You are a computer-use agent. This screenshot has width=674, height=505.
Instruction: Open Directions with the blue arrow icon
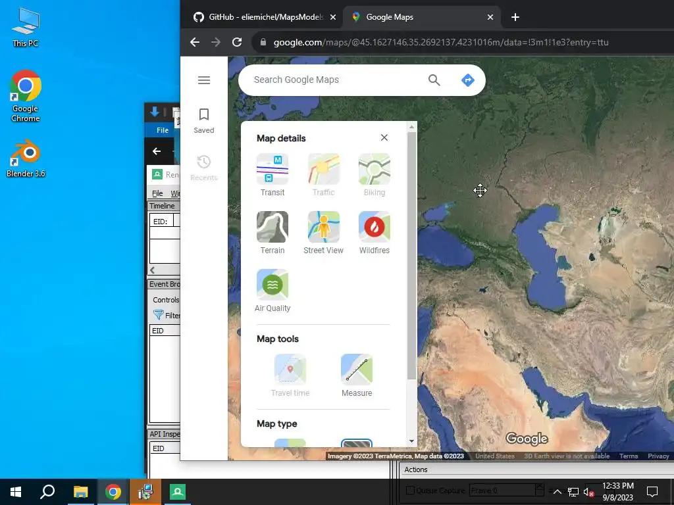[x=468, y=80]
